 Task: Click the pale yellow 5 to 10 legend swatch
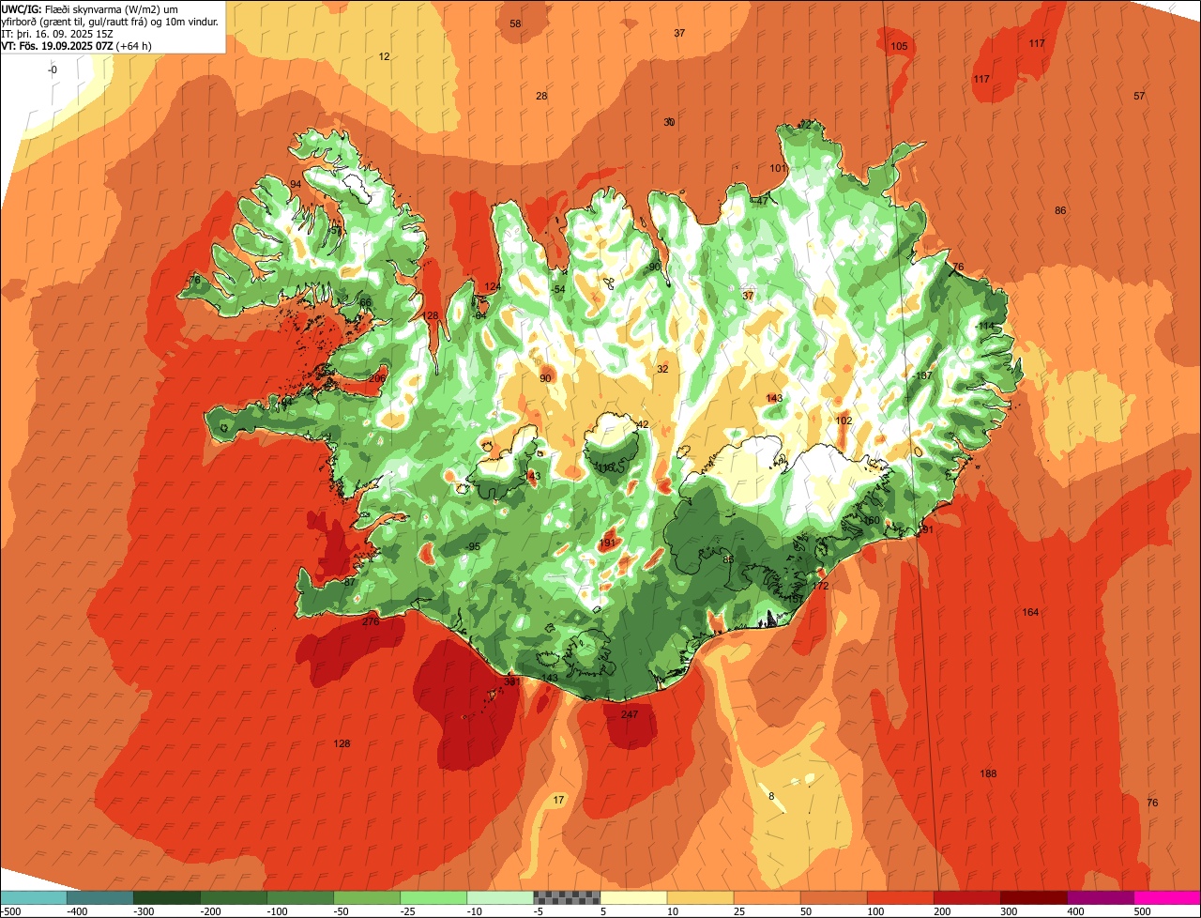click(633, 897)
